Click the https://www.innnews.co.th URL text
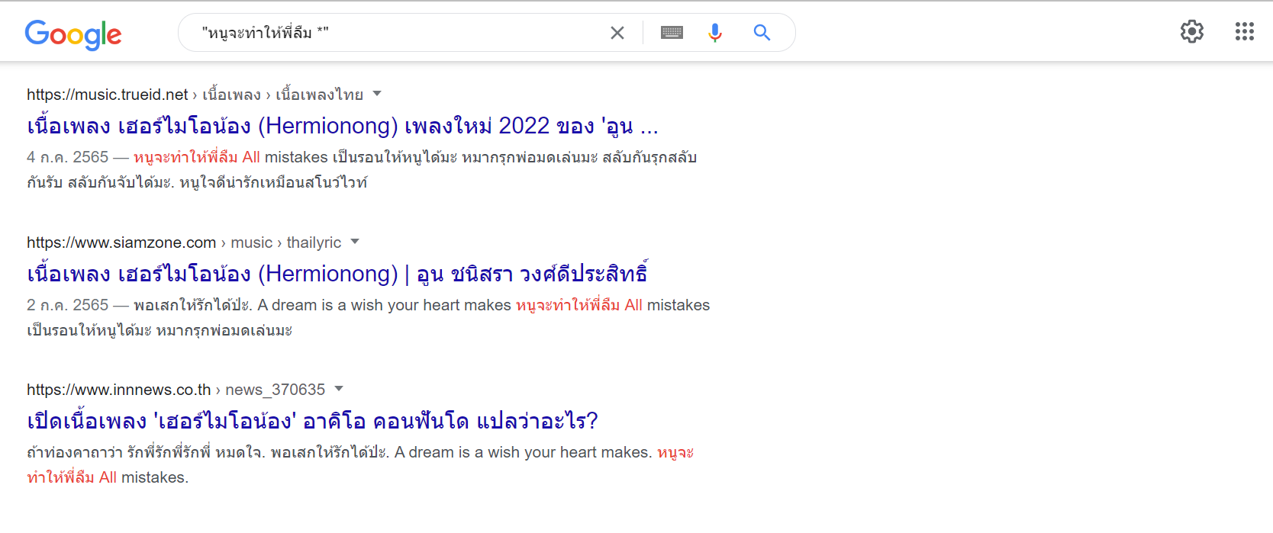The width and height of the screenshot is (1273, 533). [x=118, y=390]
